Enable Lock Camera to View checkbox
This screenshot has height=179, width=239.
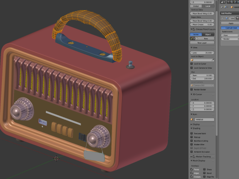click(192, 68)
